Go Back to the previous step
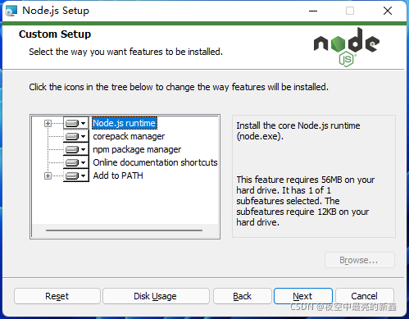Viewport: 409px width, 319px height. coord(243,296)
